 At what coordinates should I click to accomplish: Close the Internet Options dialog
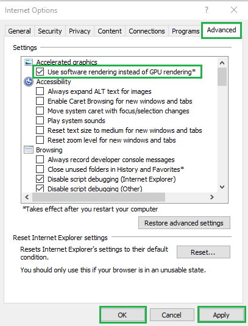coord(234,10)
